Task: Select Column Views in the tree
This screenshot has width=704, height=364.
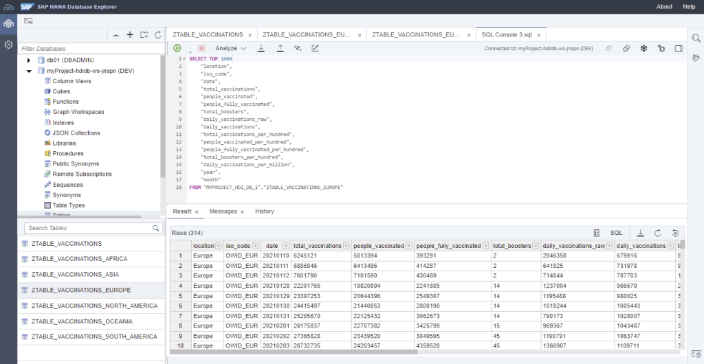Action: tap(71, 81)
